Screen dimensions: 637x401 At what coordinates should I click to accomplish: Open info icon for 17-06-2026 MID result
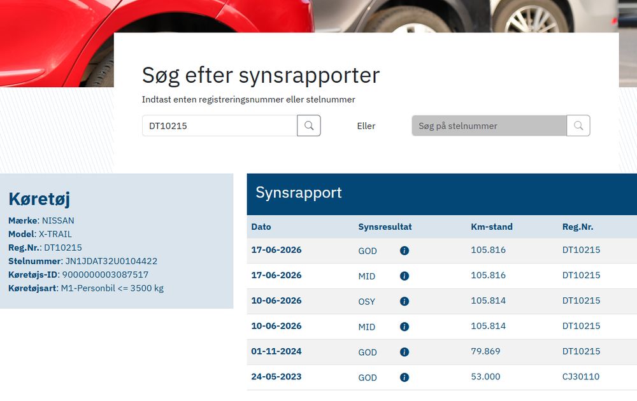pos(404,276)
